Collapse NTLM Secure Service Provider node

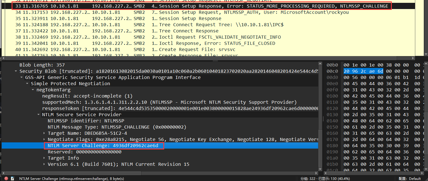pyautogui.click(x=38, y=115)
